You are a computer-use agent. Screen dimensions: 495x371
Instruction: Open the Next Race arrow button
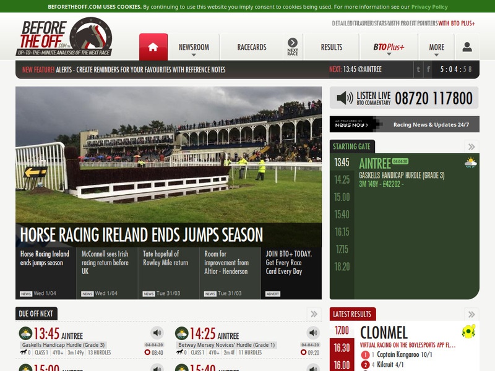[x=293, y=47]
